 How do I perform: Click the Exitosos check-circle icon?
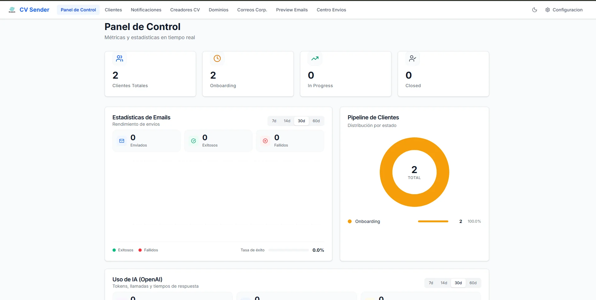pos(194,141)
